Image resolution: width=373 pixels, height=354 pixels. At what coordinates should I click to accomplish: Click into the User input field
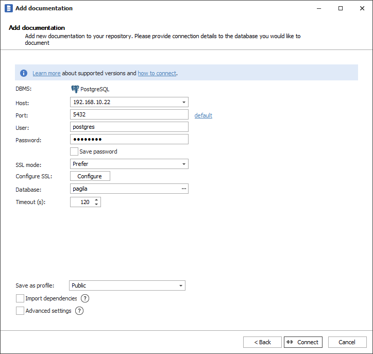[129, 127]
